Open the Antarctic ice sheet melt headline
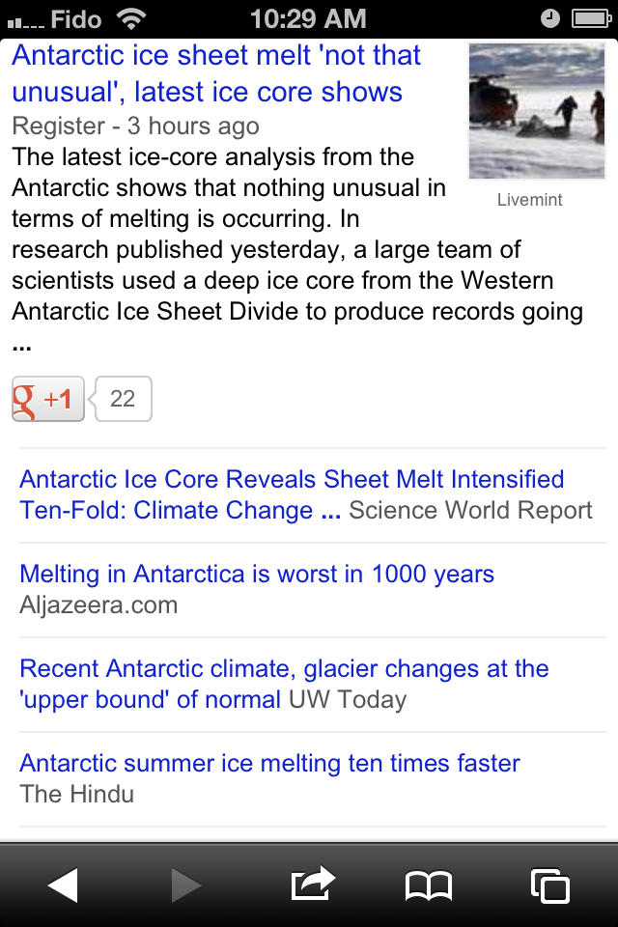The image size is (618, 927). point(216,73)
